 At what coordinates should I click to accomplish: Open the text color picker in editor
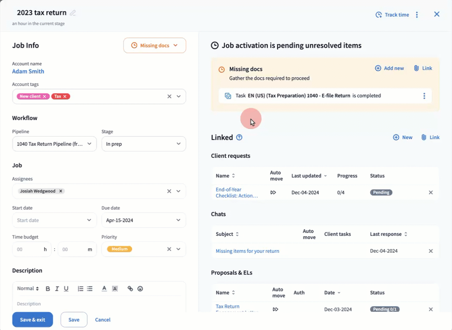point(104,289)
